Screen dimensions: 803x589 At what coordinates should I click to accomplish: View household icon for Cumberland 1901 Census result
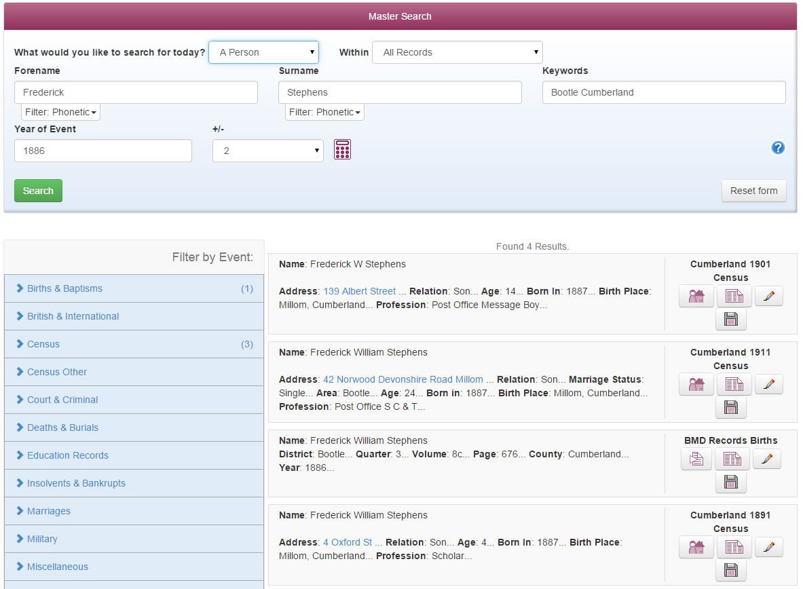tap(696, 296)
